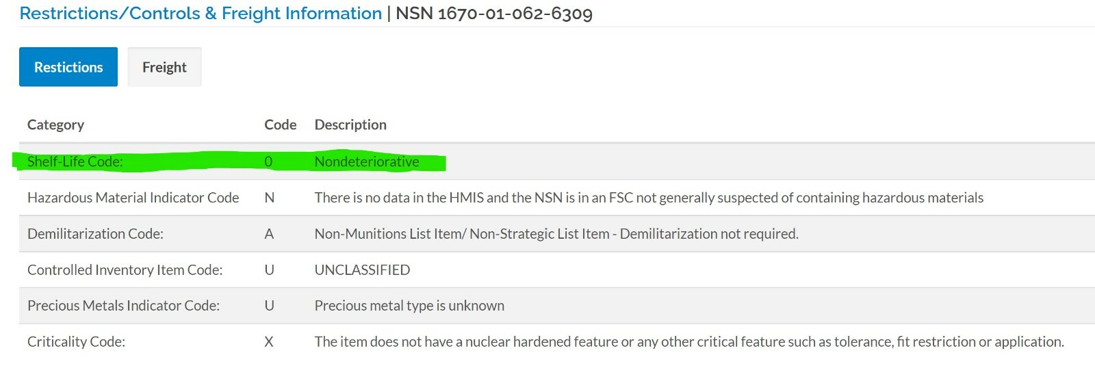Click the Demilitarization code value A

(x=269, y=234)
